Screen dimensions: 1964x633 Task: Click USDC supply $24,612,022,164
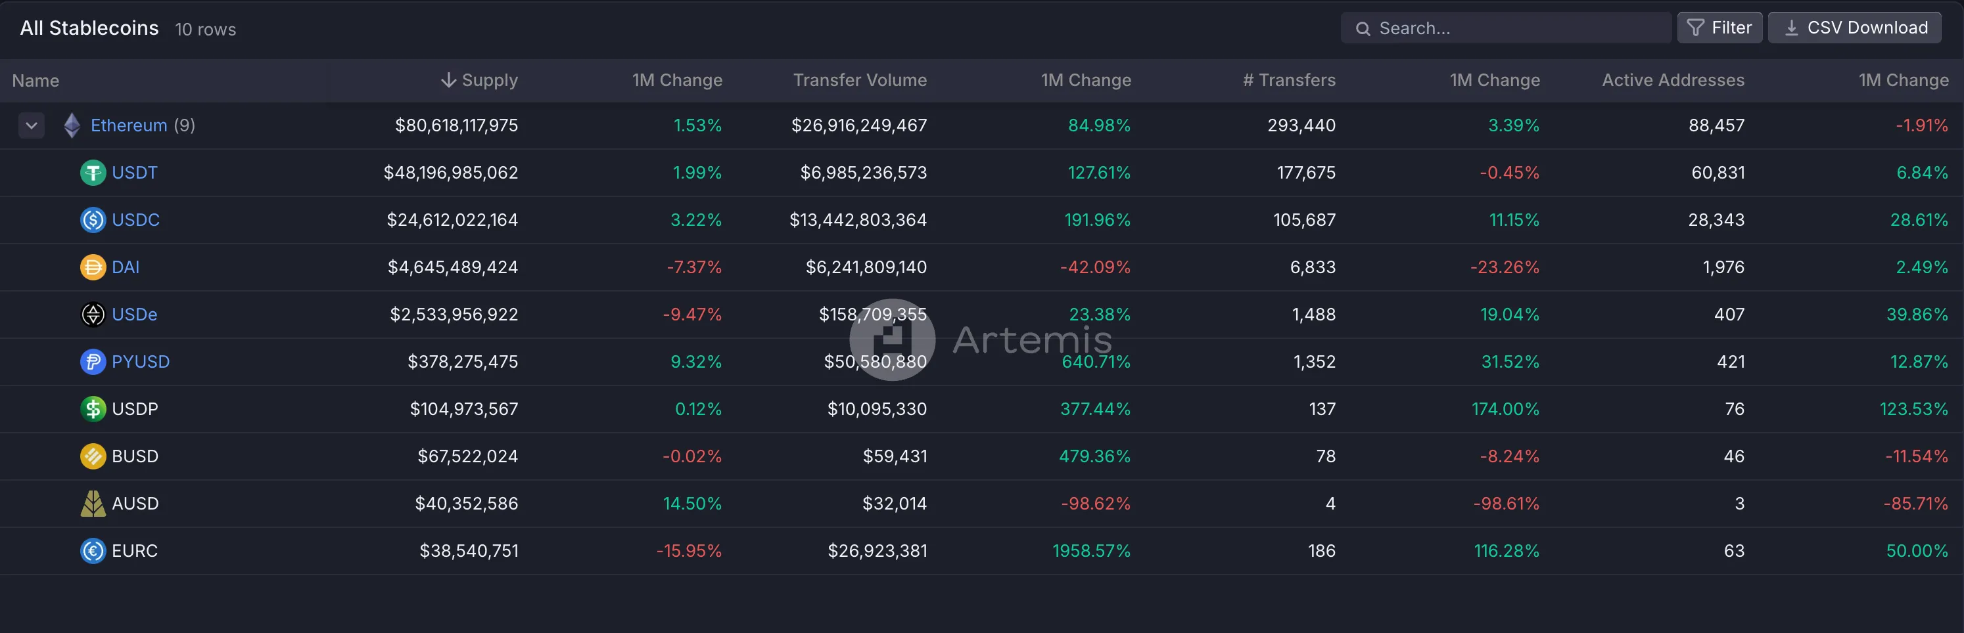coord(452,220)
